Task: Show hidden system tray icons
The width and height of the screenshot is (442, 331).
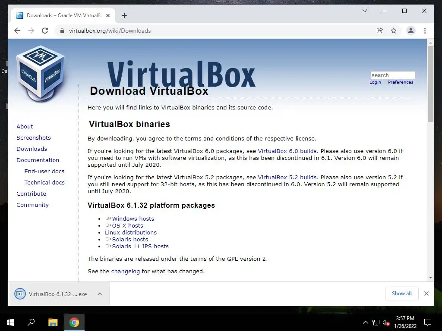Action: click(365, 322)
